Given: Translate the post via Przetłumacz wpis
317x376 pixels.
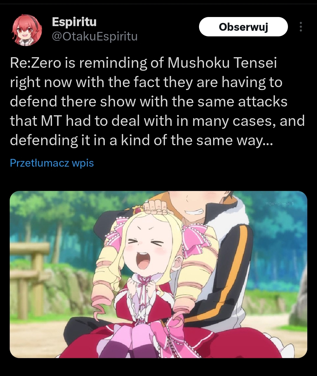Looking at the screenshot, I should pyautogui.click(x=52, y=163).
